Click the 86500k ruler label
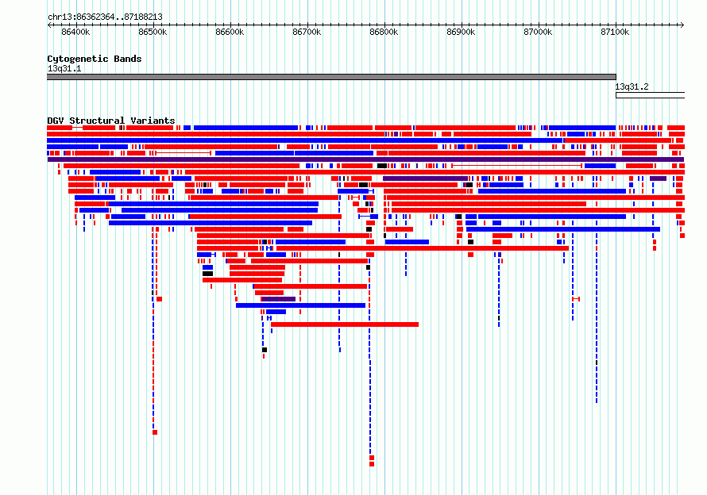Image resolution: width=707 pixels, height=495 pixels. (x=153, y=32)
